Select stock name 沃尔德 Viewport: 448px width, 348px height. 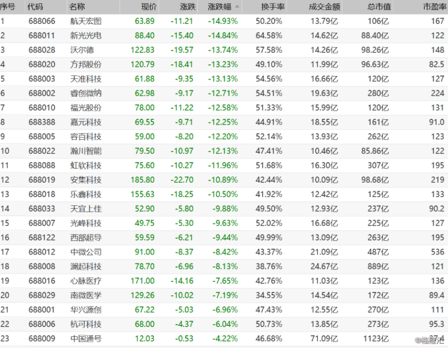click(82, 50)
